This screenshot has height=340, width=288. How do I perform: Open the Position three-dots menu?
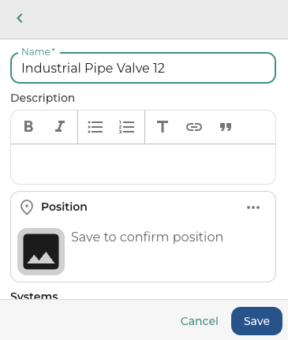click(253, 207)
